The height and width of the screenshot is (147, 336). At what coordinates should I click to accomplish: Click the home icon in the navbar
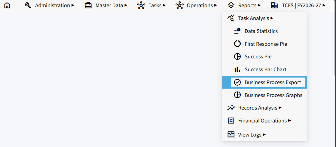tap(7, 5)
